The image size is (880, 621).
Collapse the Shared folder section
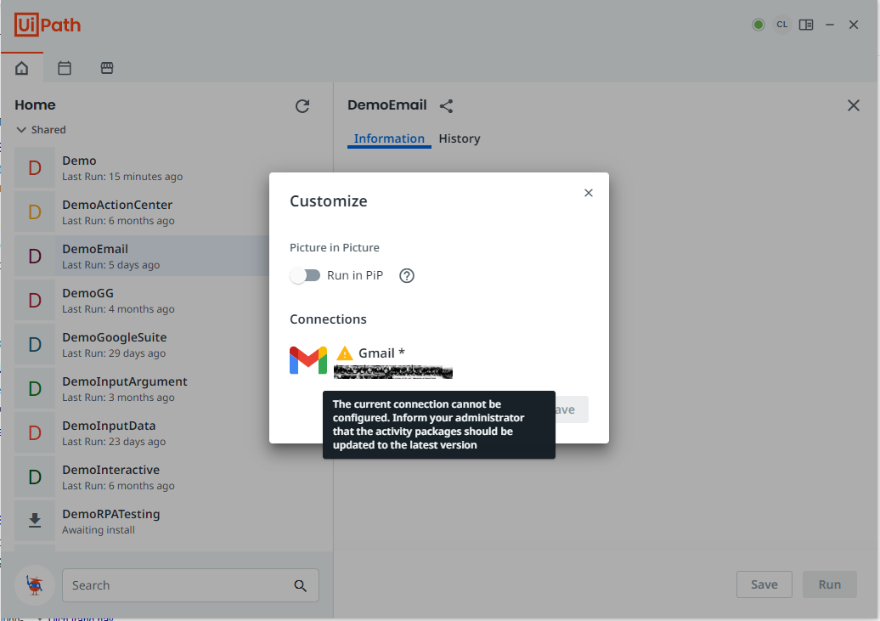pyautogui.click(x=21, y=130)
